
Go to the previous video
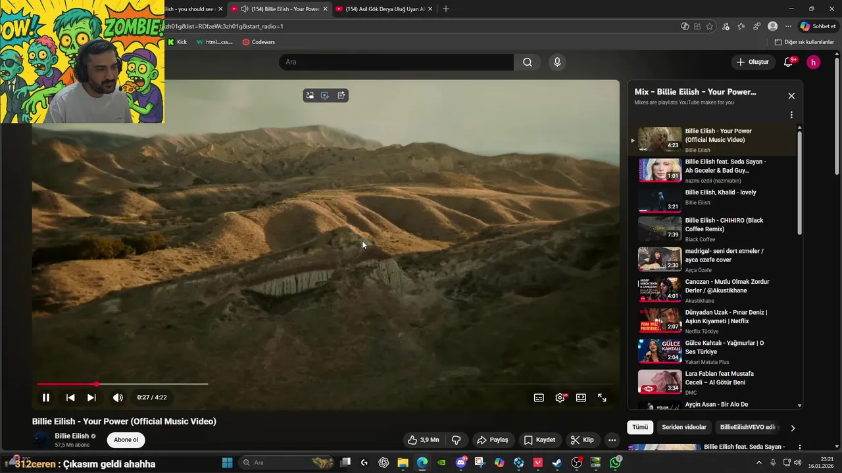coord(70,397)
